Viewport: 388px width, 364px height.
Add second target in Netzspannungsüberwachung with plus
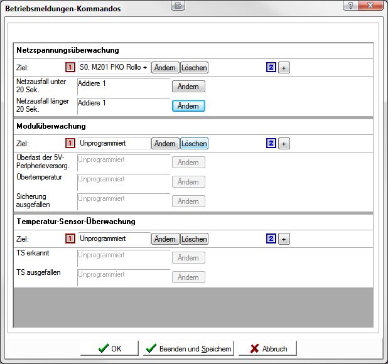284,67
